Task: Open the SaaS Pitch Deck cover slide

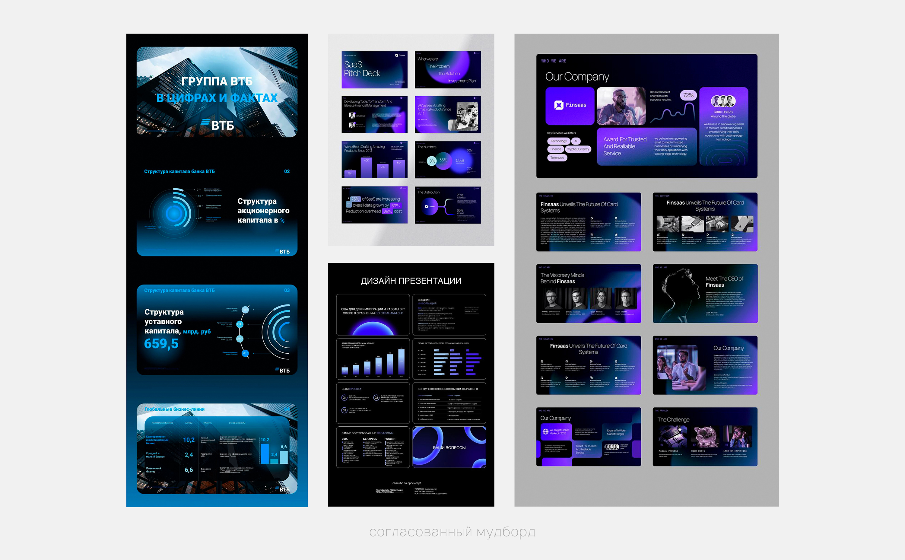Action: click(x=374, y=70)
